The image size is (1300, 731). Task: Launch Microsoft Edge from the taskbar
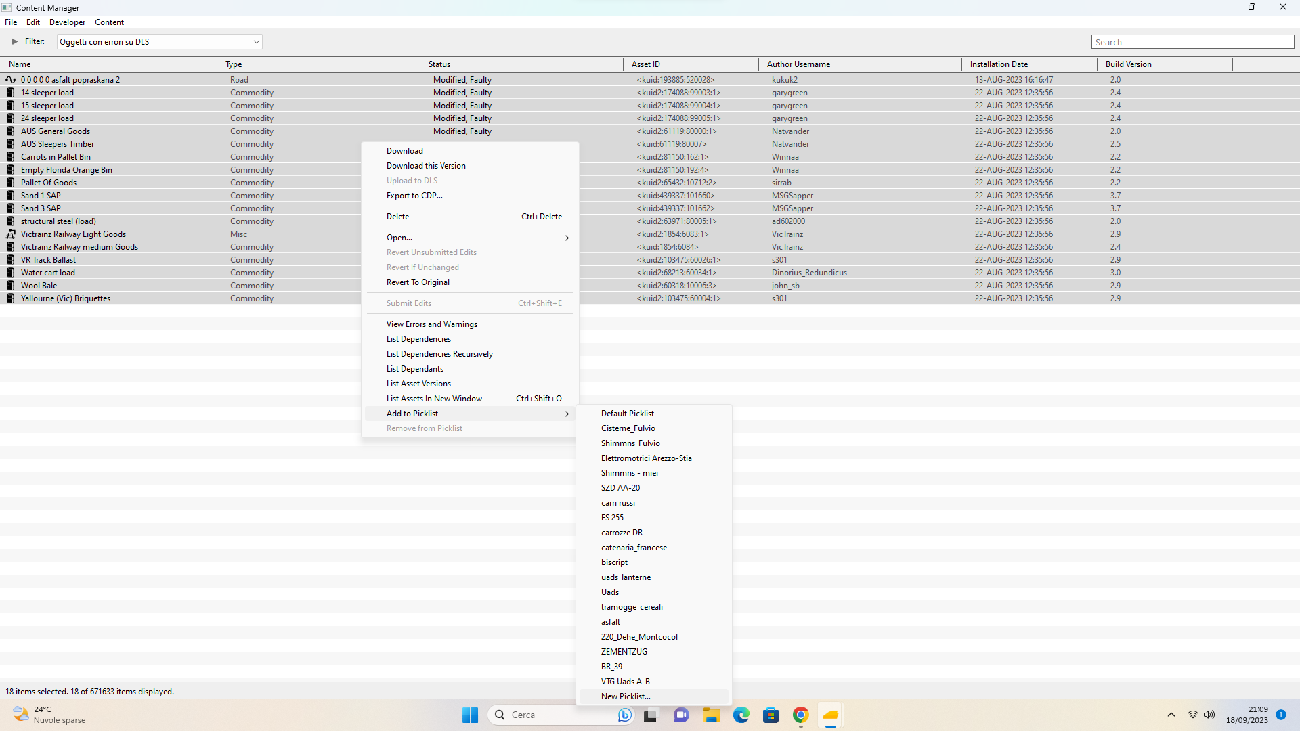741,715
